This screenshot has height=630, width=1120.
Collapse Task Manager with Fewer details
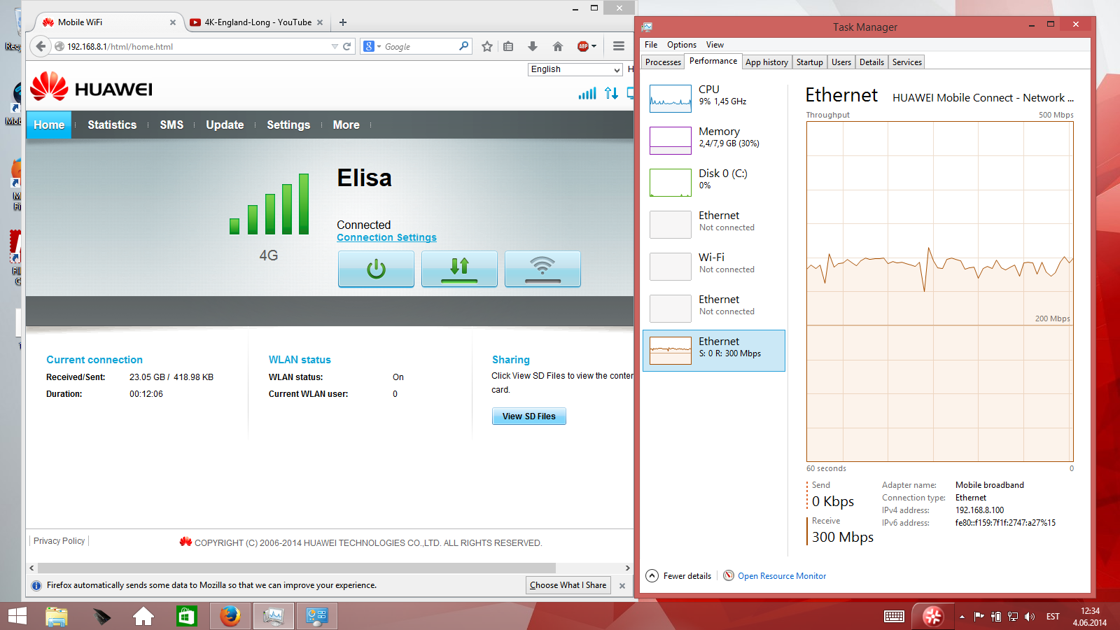(x=678, y=576)
